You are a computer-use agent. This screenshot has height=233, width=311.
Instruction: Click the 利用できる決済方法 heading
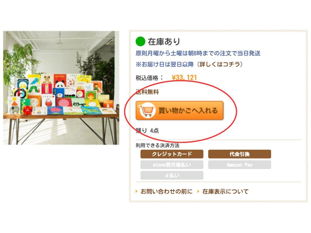[x=158, y=145]
